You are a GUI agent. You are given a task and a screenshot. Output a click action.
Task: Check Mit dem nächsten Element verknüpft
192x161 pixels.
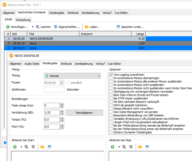(x=111, y=102)
